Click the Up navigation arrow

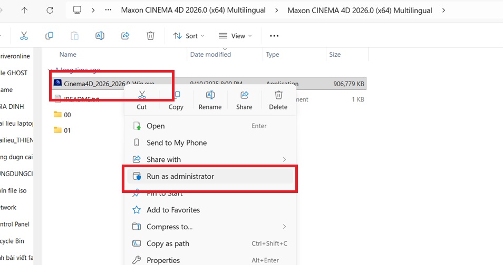point(24,10)
